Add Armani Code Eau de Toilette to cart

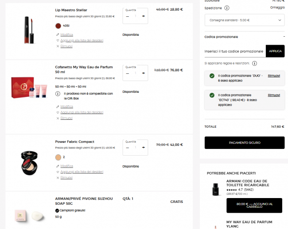point(254,206)
